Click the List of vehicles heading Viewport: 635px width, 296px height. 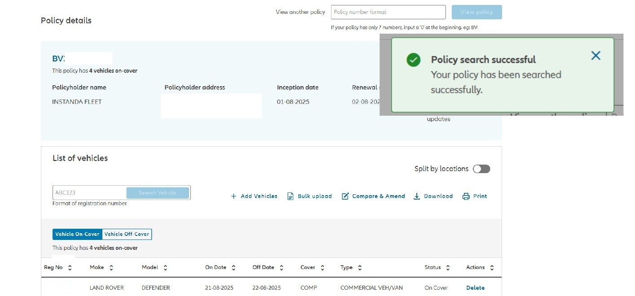80,158
